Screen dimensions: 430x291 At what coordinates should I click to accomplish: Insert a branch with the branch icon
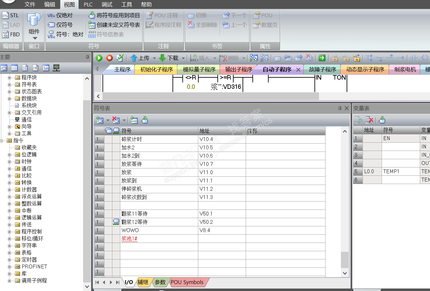click(x=369, y=58)
